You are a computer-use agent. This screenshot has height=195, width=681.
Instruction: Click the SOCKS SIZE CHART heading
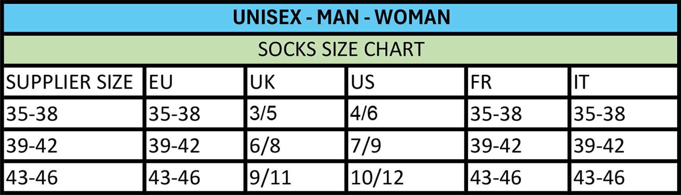[x=341, y=50]
